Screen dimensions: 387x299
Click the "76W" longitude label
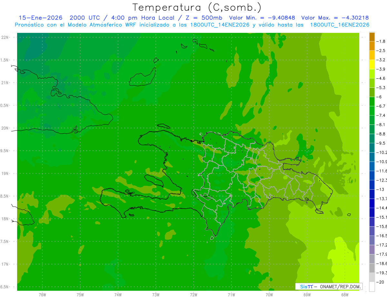42,294
